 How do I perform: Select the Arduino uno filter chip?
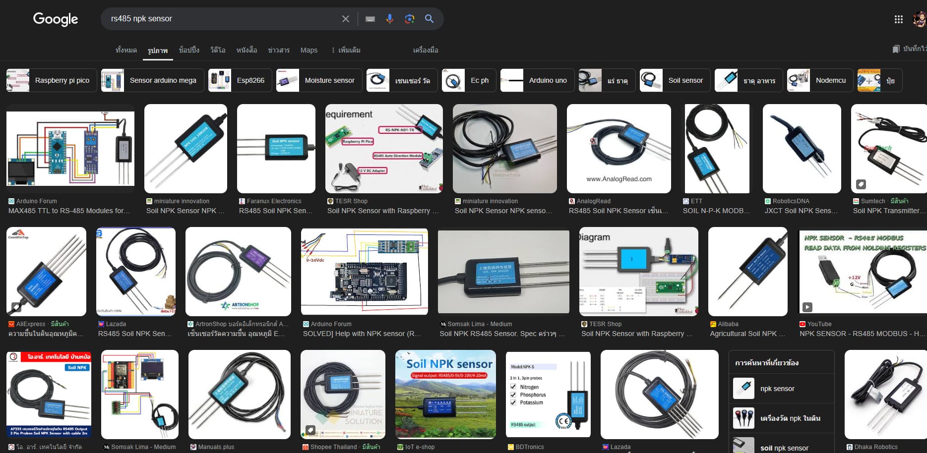point(537,80)
